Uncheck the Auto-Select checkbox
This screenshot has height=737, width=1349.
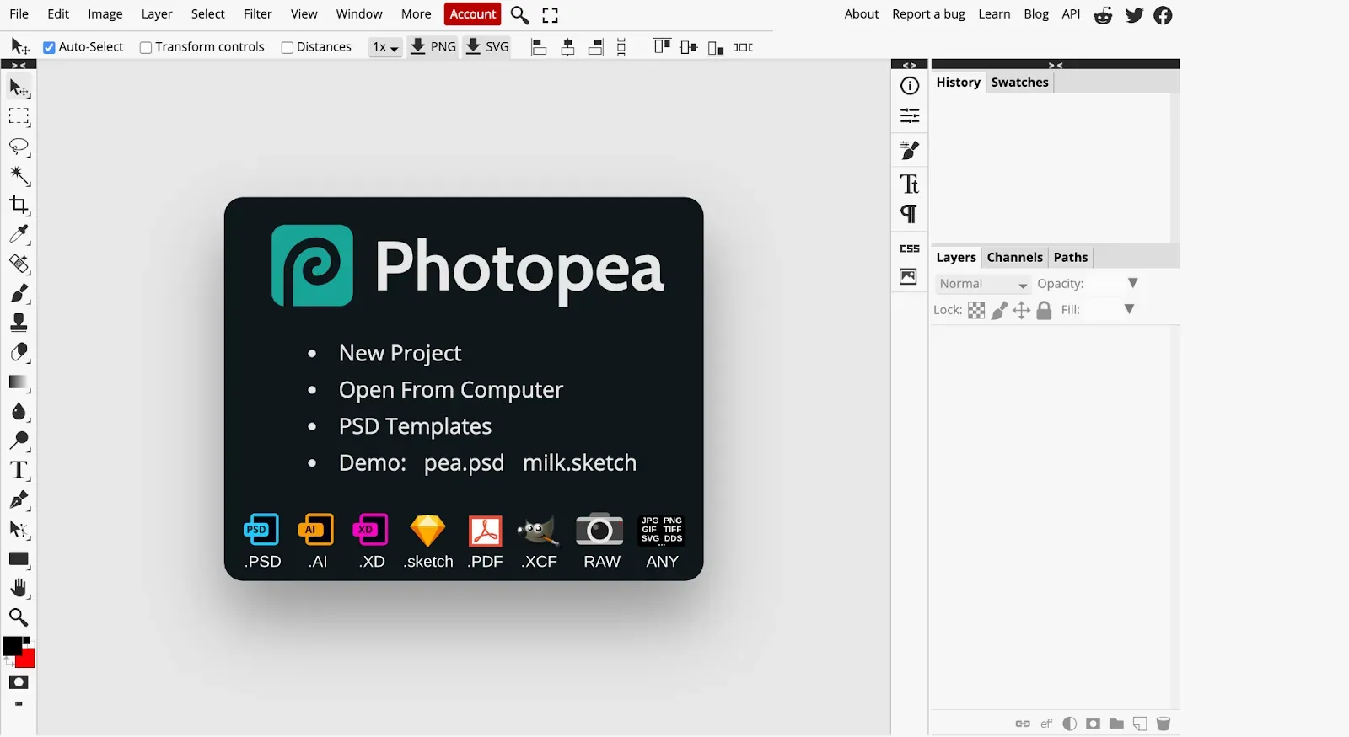coord(49,47)
